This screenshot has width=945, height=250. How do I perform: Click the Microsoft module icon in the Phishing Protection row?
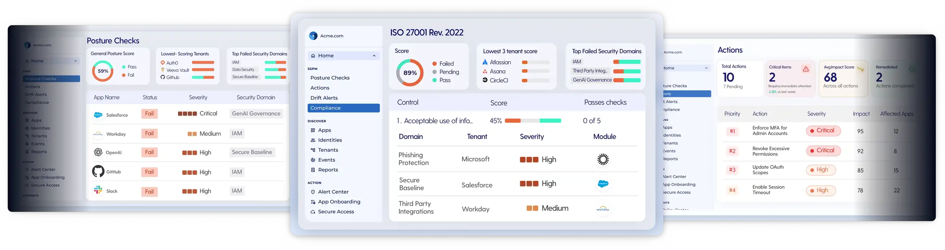pyautogui.click(x=603, y=159)
